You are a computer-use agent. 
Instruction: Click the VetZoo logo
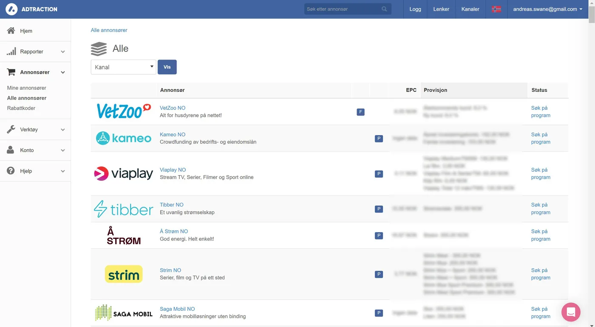pyautogui.click(x=124, y=111)
